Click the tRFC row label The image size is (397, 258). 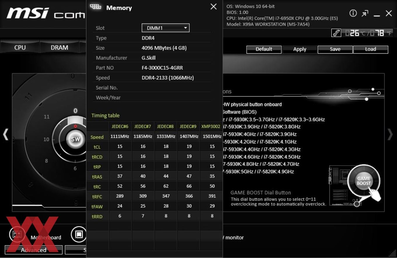click(97, 196)
